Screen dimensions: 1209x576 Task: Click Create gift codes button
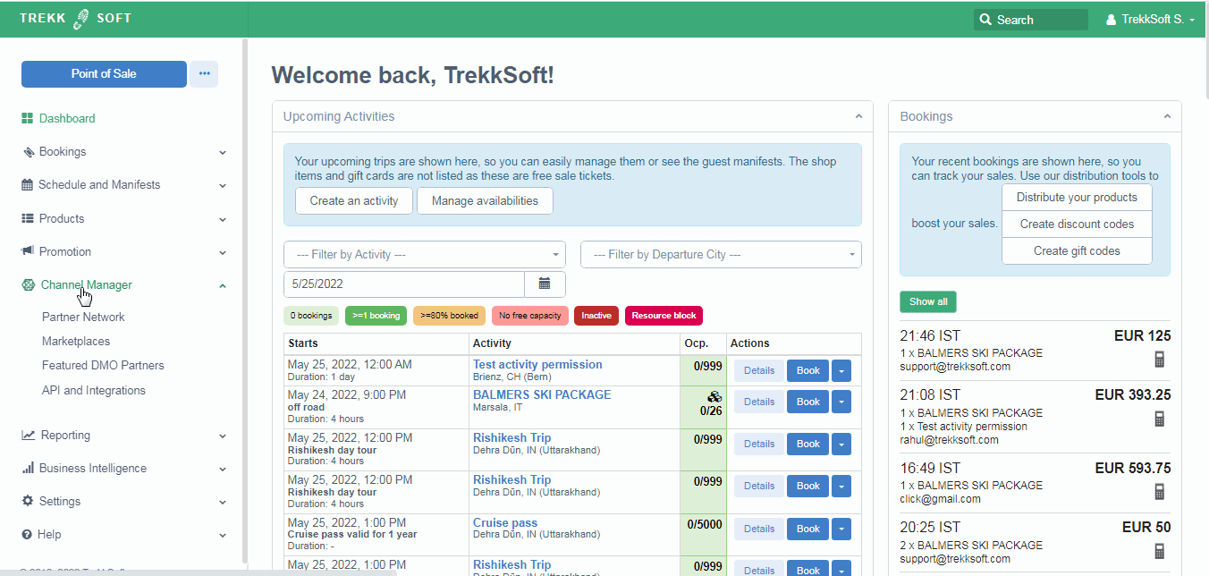pyautogui.click(x=1077, y=250)
